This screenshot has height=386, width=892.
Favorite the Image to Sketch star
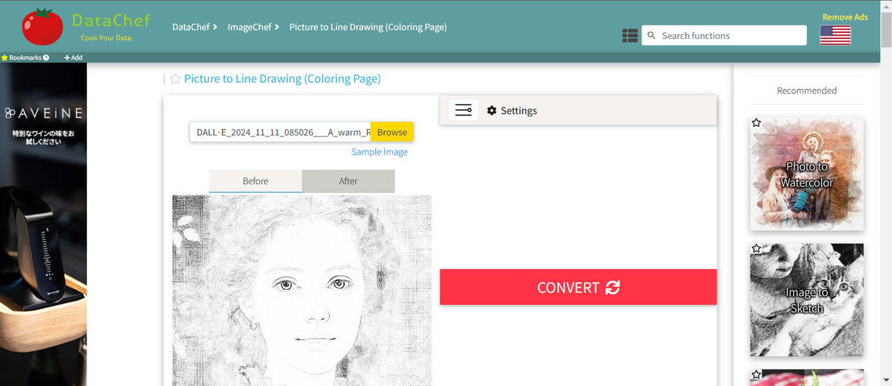(x=757, y=249)
